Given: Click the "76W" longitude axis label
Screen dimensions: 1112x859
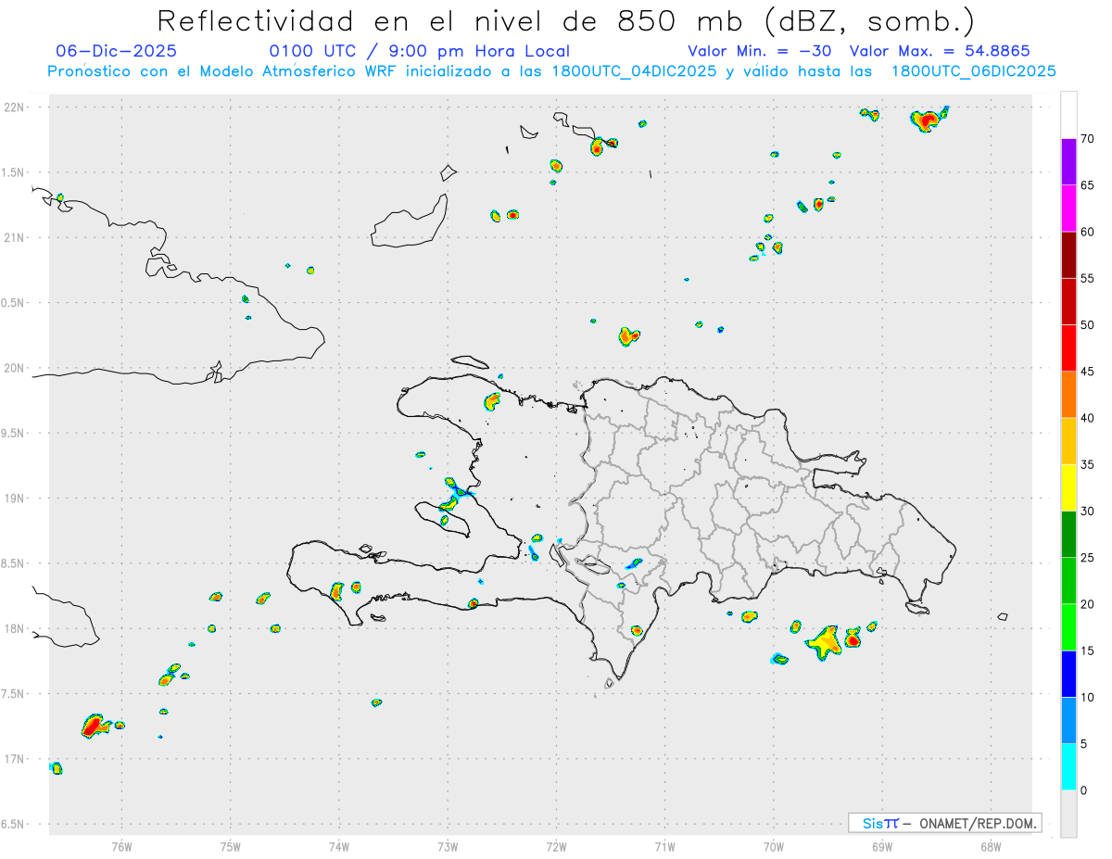Looking at the screenshot, I should point(121,846).
